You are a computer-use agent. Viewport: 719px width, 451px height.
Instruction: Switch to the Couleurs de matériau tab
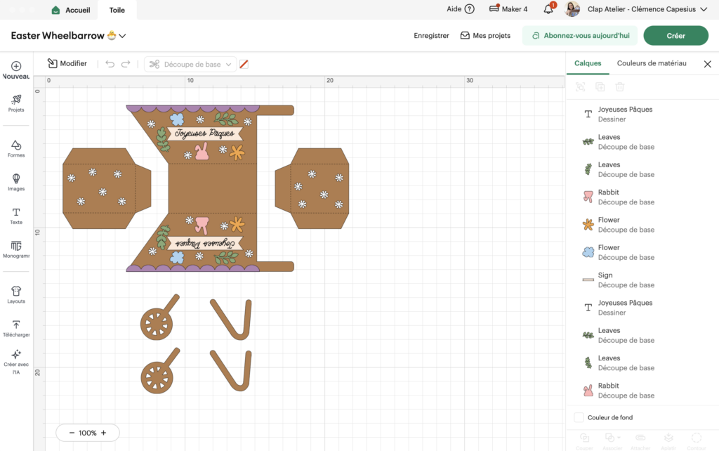click(x=651, y=63)
